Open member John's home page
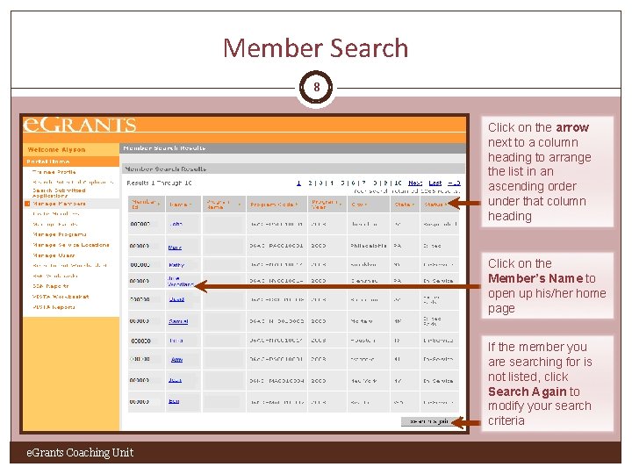This screenshot has height=474, width=632. coord(176,224)
